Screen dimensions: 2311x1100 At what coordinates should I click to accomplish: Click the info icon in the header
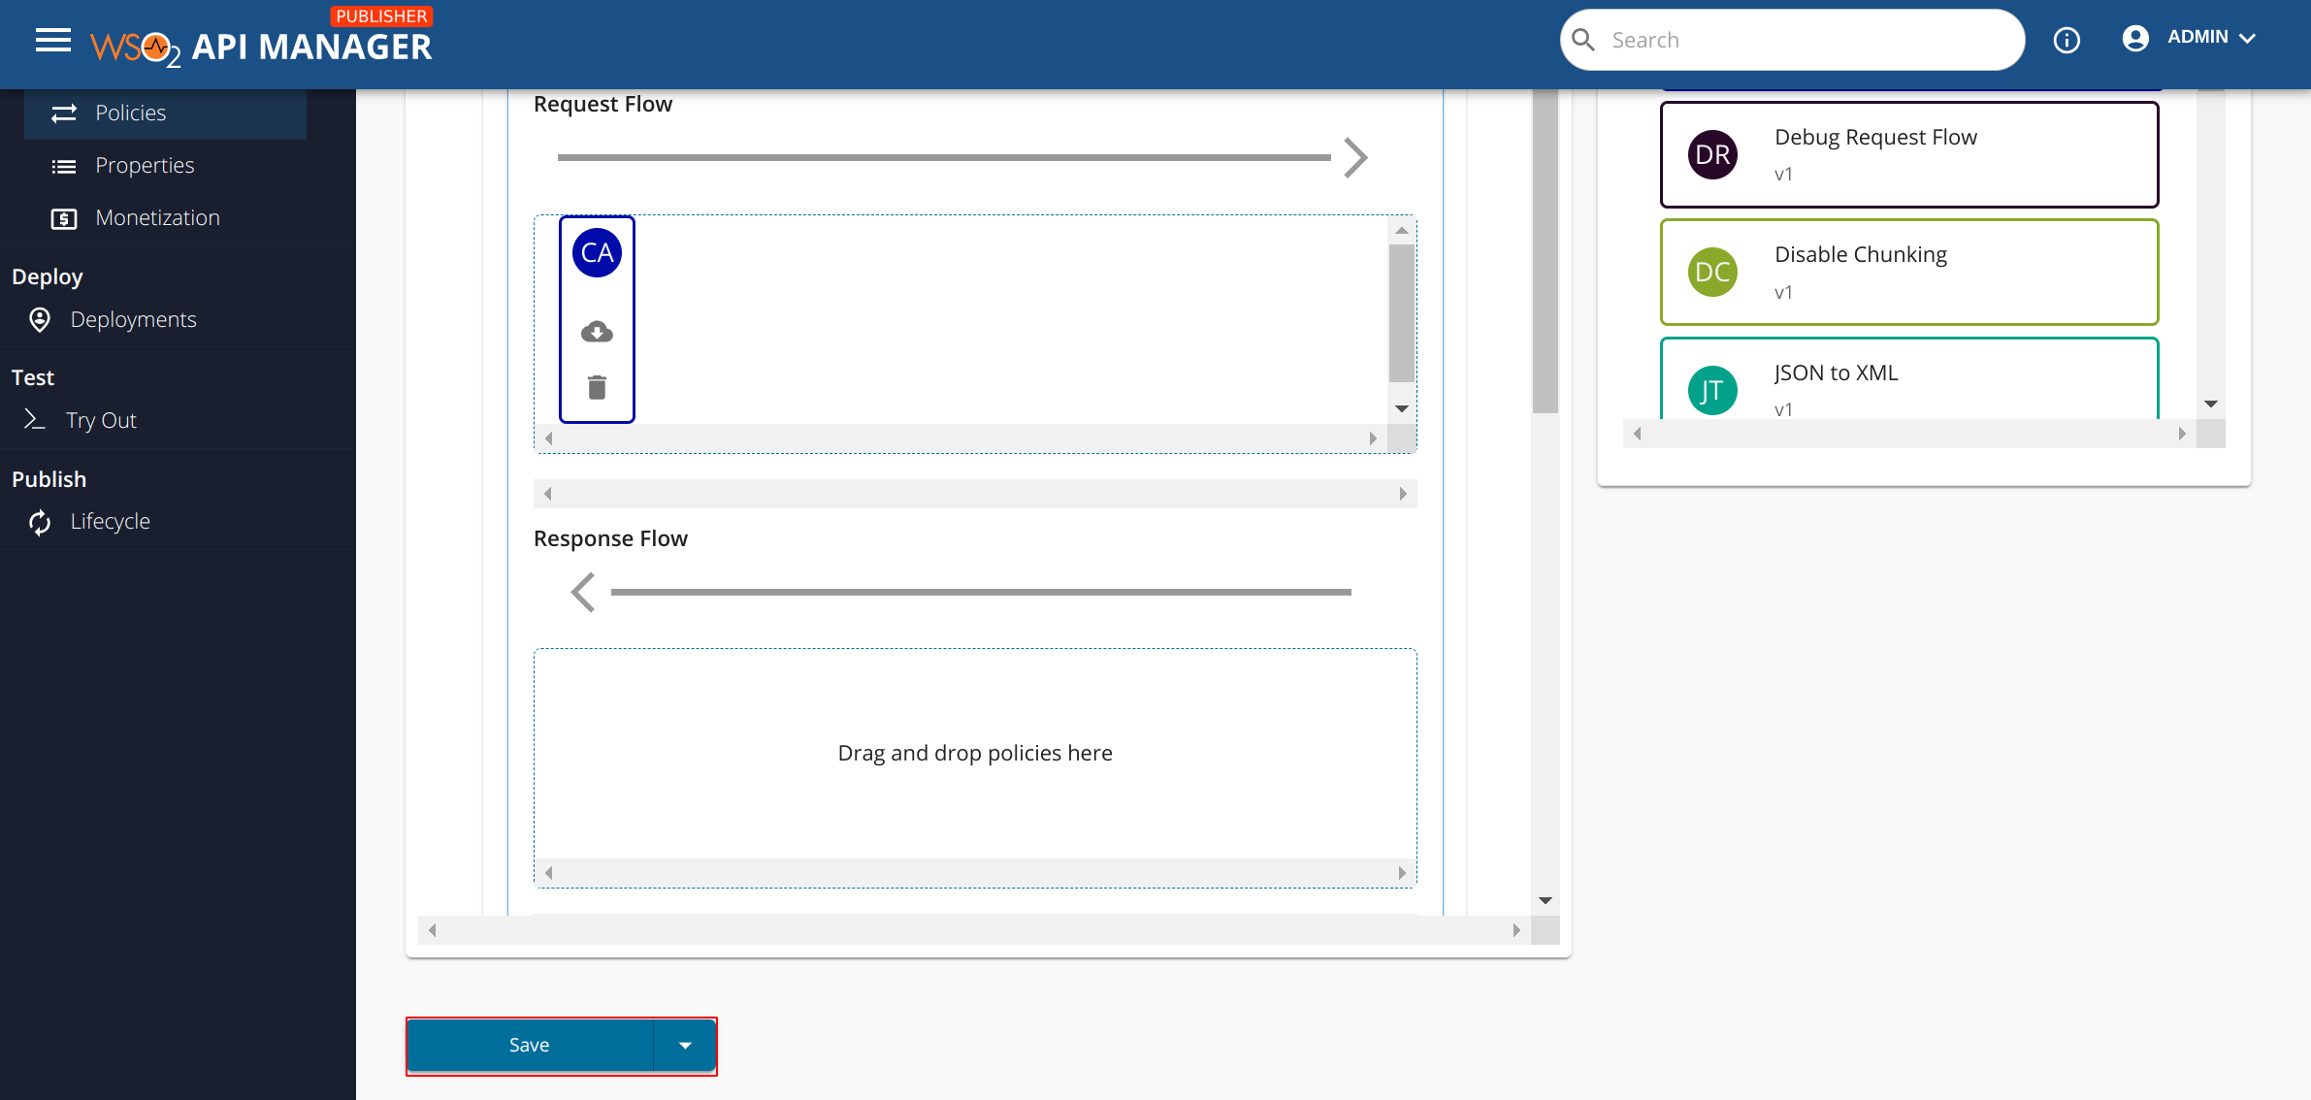(2067, 40)
